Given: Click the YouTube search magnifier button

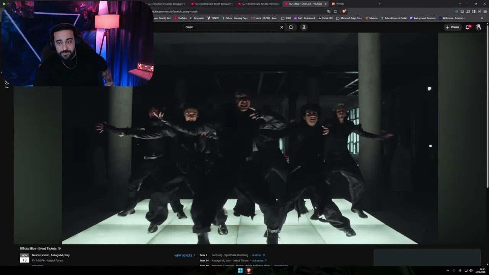Looking at the screenshot, I should (291, 27).
